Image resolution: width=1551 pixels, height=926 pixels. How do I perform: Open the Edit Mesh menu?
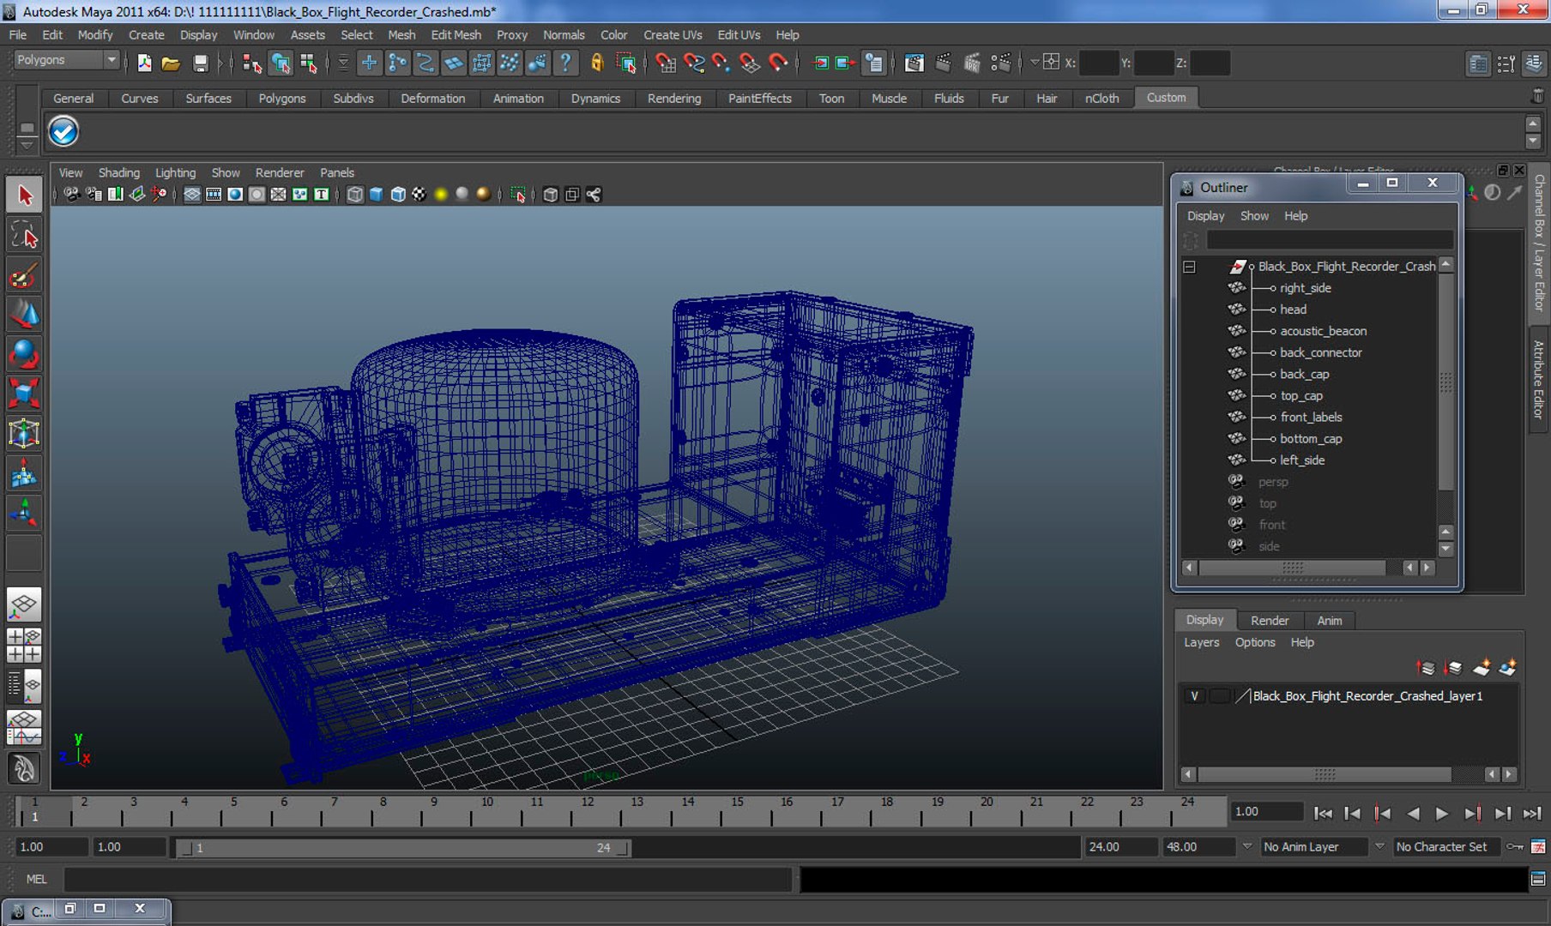click(x=456, y=35)
